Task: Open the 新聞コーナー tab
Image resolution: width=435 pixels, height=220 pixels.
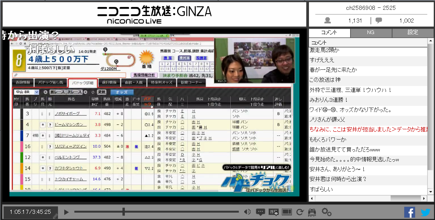Action: [192, 82]
